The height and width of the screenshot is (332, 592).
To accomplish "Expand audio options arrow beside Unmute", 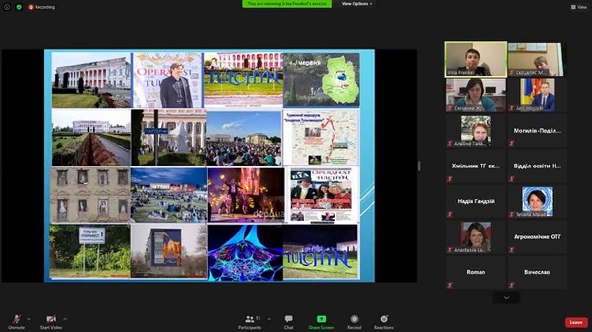I will (x=28, y=319).
